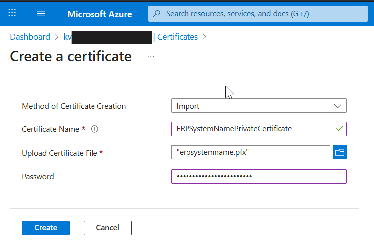
Task: Click the search resources, services, and docs box
Action: coord(258,14)
